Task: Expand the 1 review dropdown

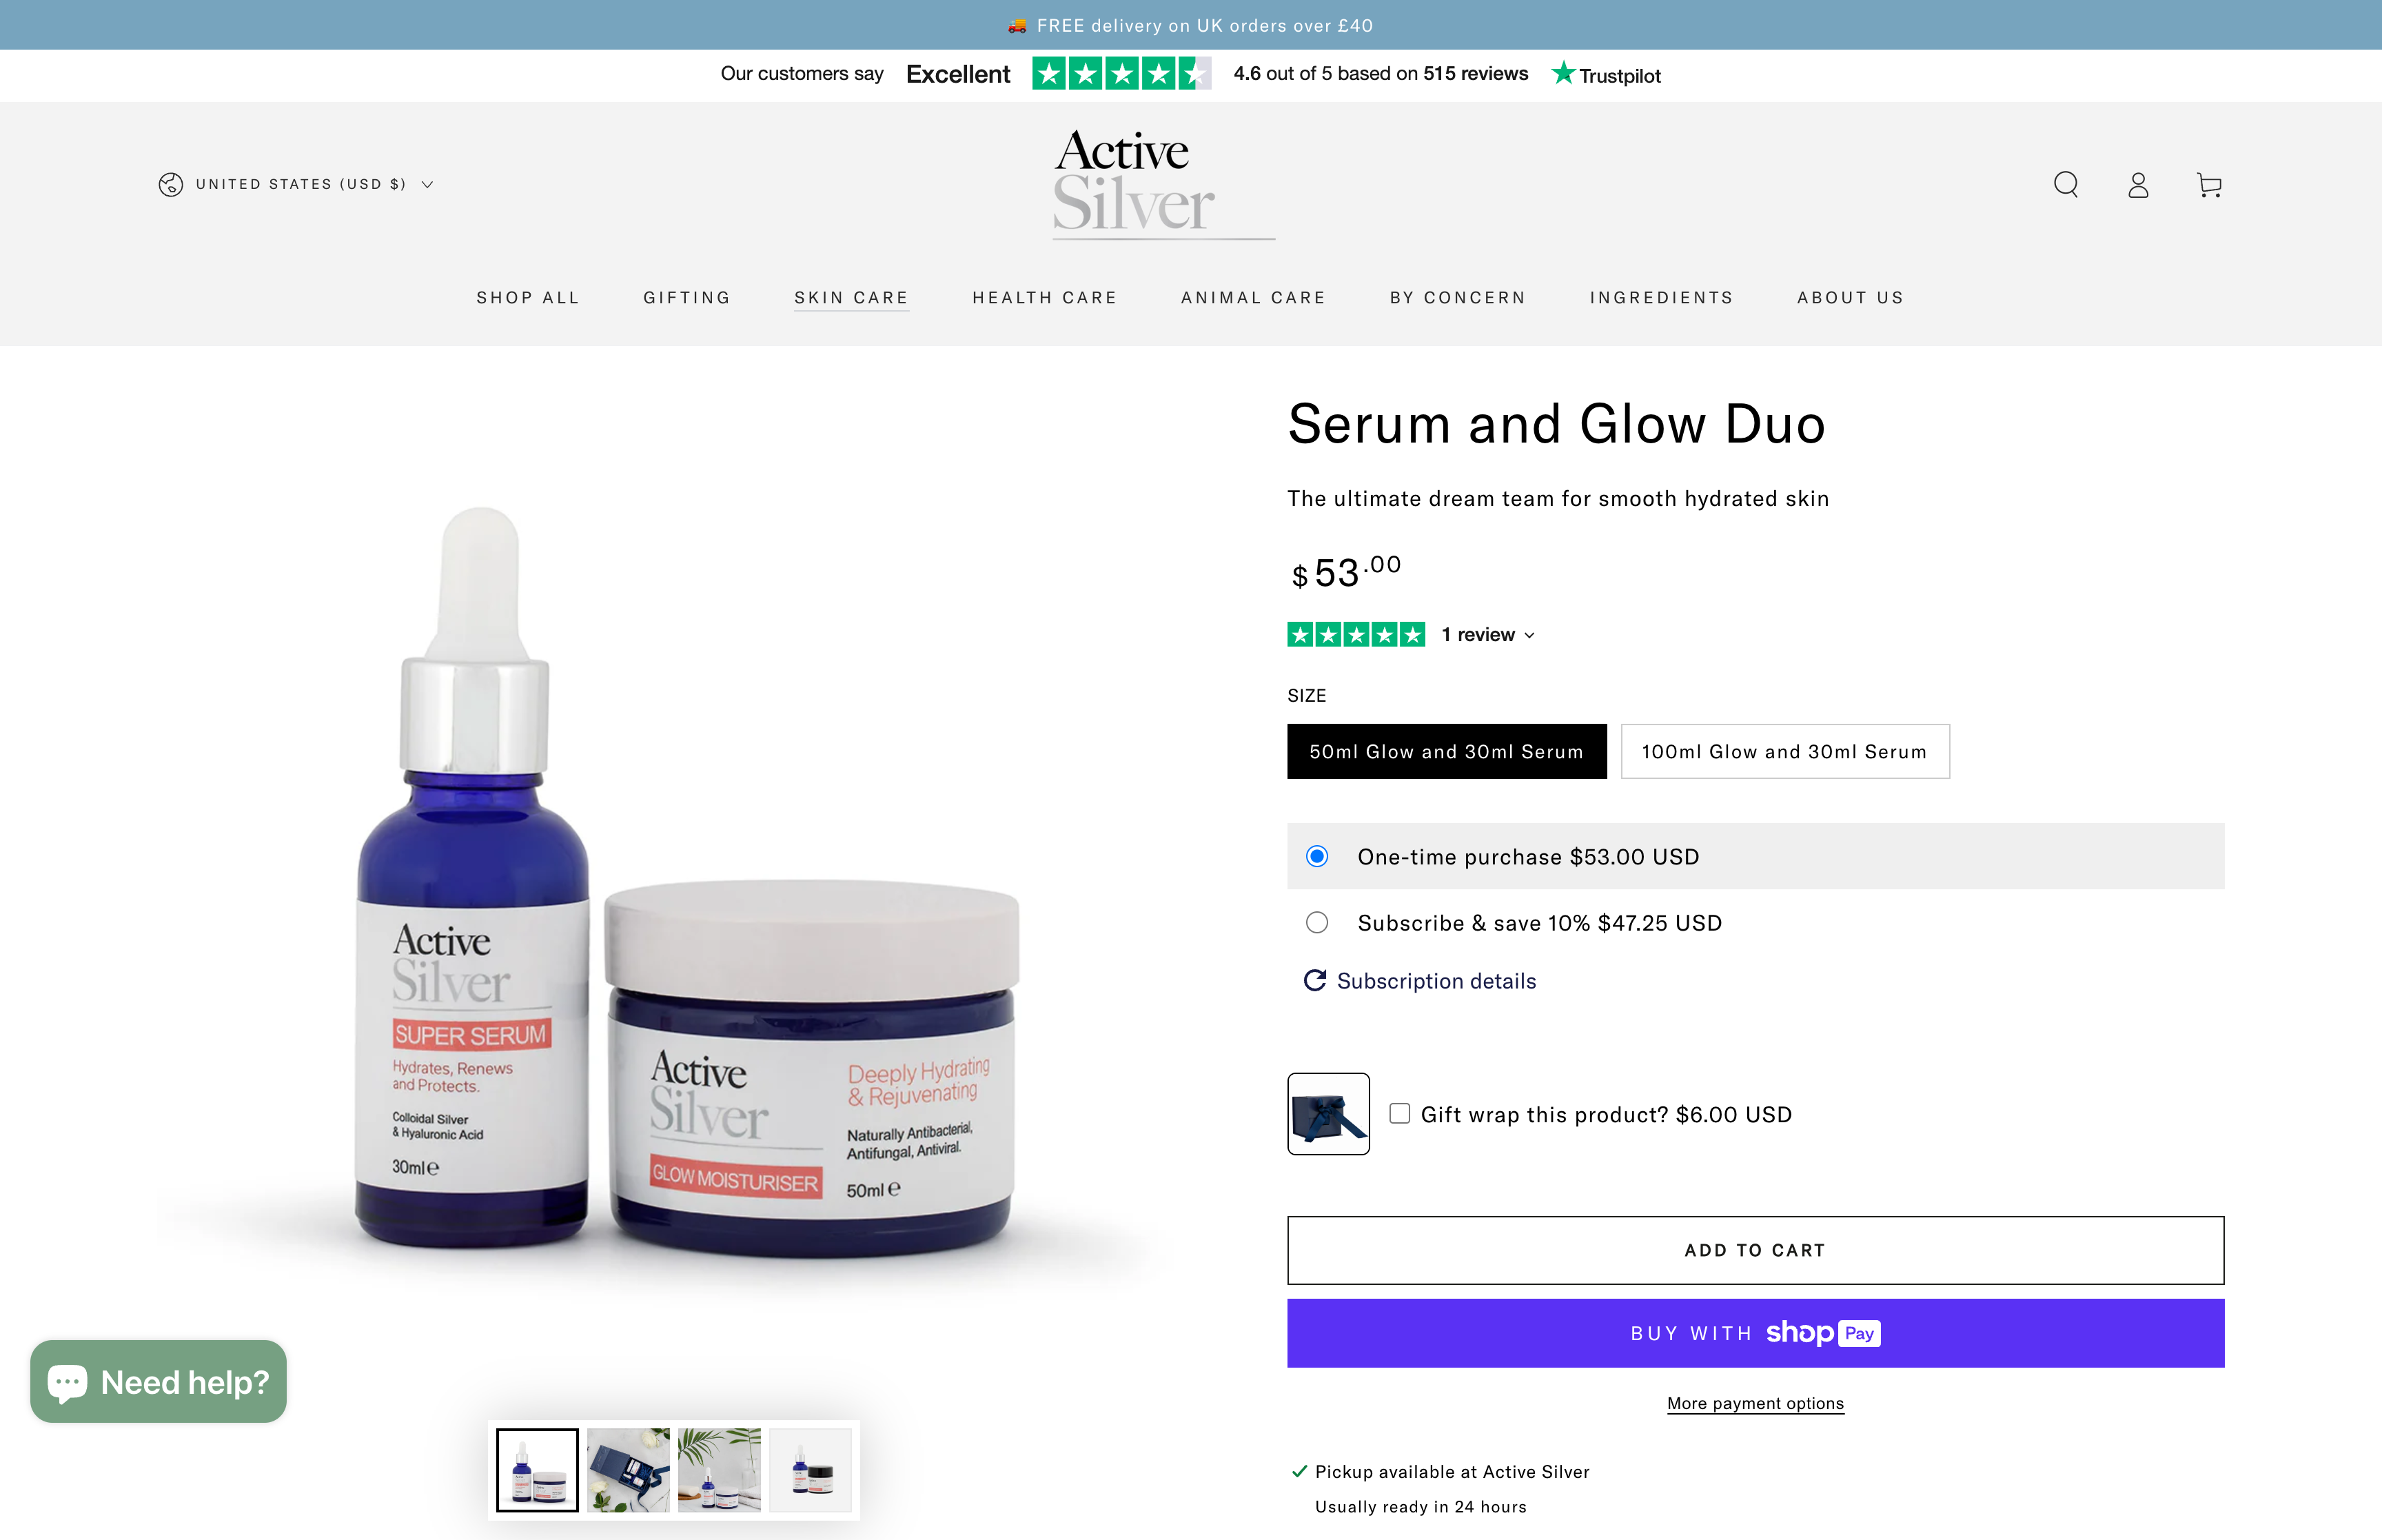Action: pos(1487,634)
